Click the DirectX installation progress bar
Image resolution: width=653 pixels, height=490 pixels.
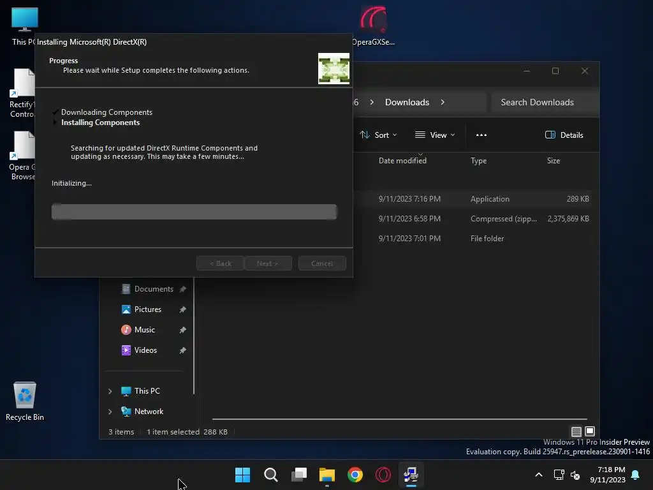pos(194,212)
